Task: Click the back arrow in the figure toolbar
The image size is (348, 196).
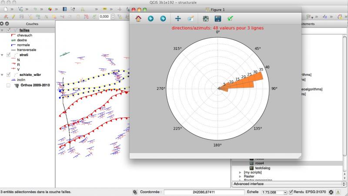Action: tap(151, 19)
